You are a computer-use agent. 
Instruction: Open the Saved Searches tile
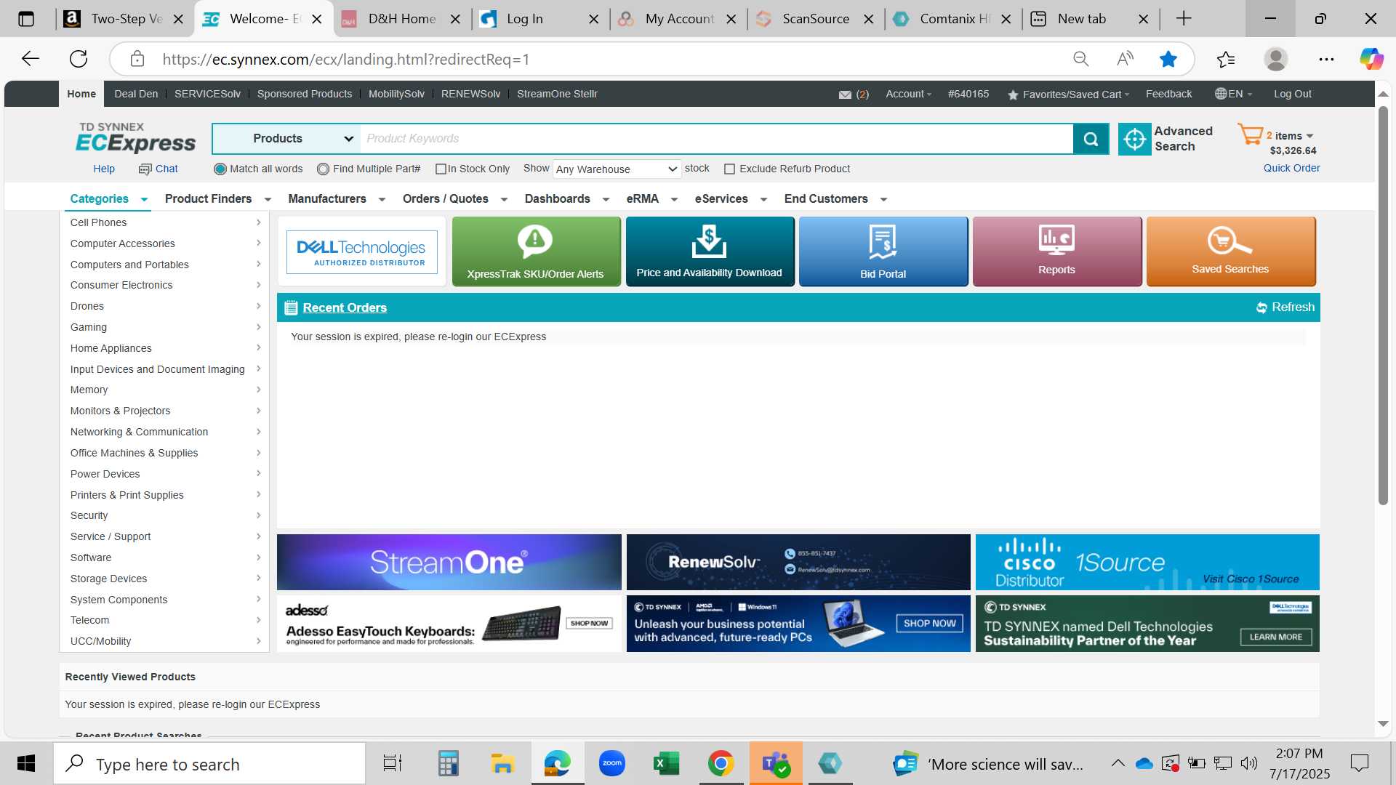click(1231, 251)
